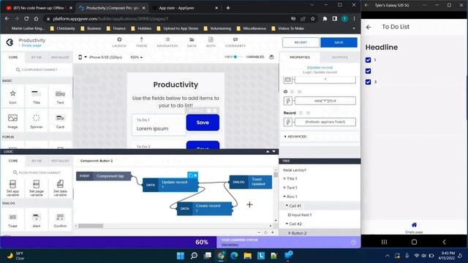Click the To Do 1 input field
The height and width of the screenshot is (263, 468).
pyautogui.click(x=159, y=125)
